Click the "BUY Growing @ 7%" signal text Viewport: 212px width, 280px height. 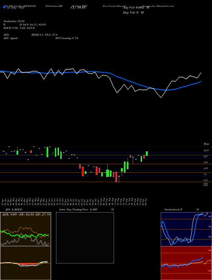coord(67,38)
